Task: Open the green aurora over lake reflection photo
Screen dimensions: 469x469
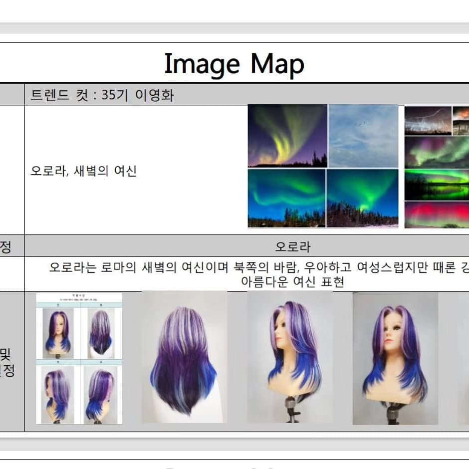Action: click(x=437, y=185)
